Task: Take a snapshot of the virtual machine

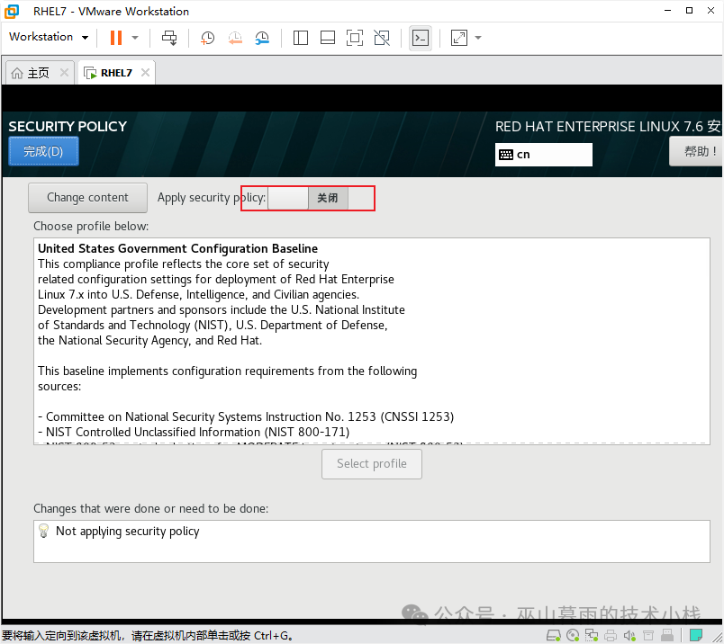Action: pos(207,37)
